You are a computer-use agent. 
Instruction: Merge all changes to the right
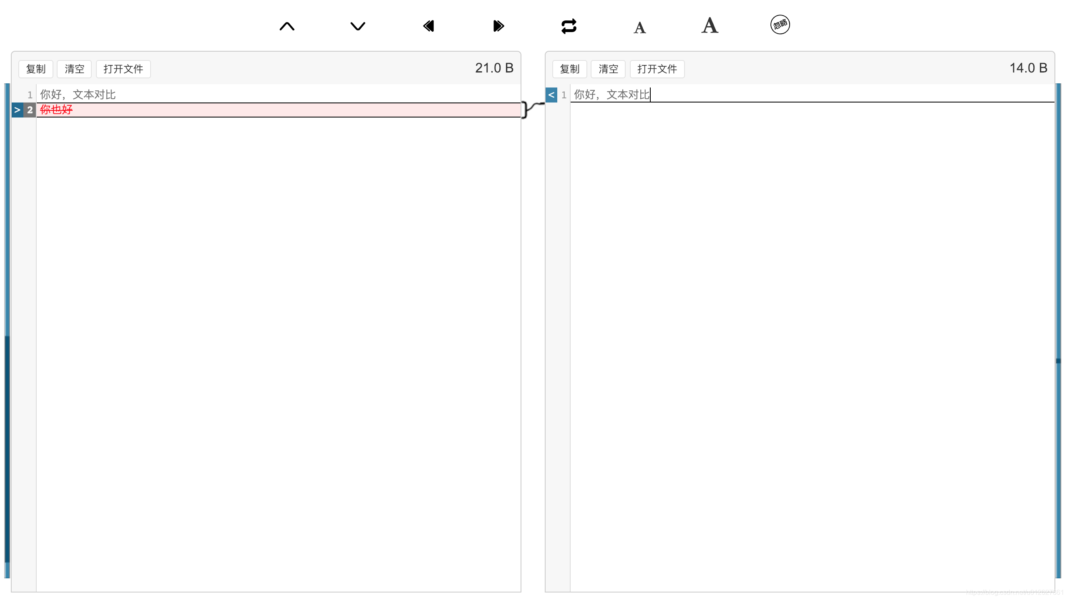pos(498,26)
